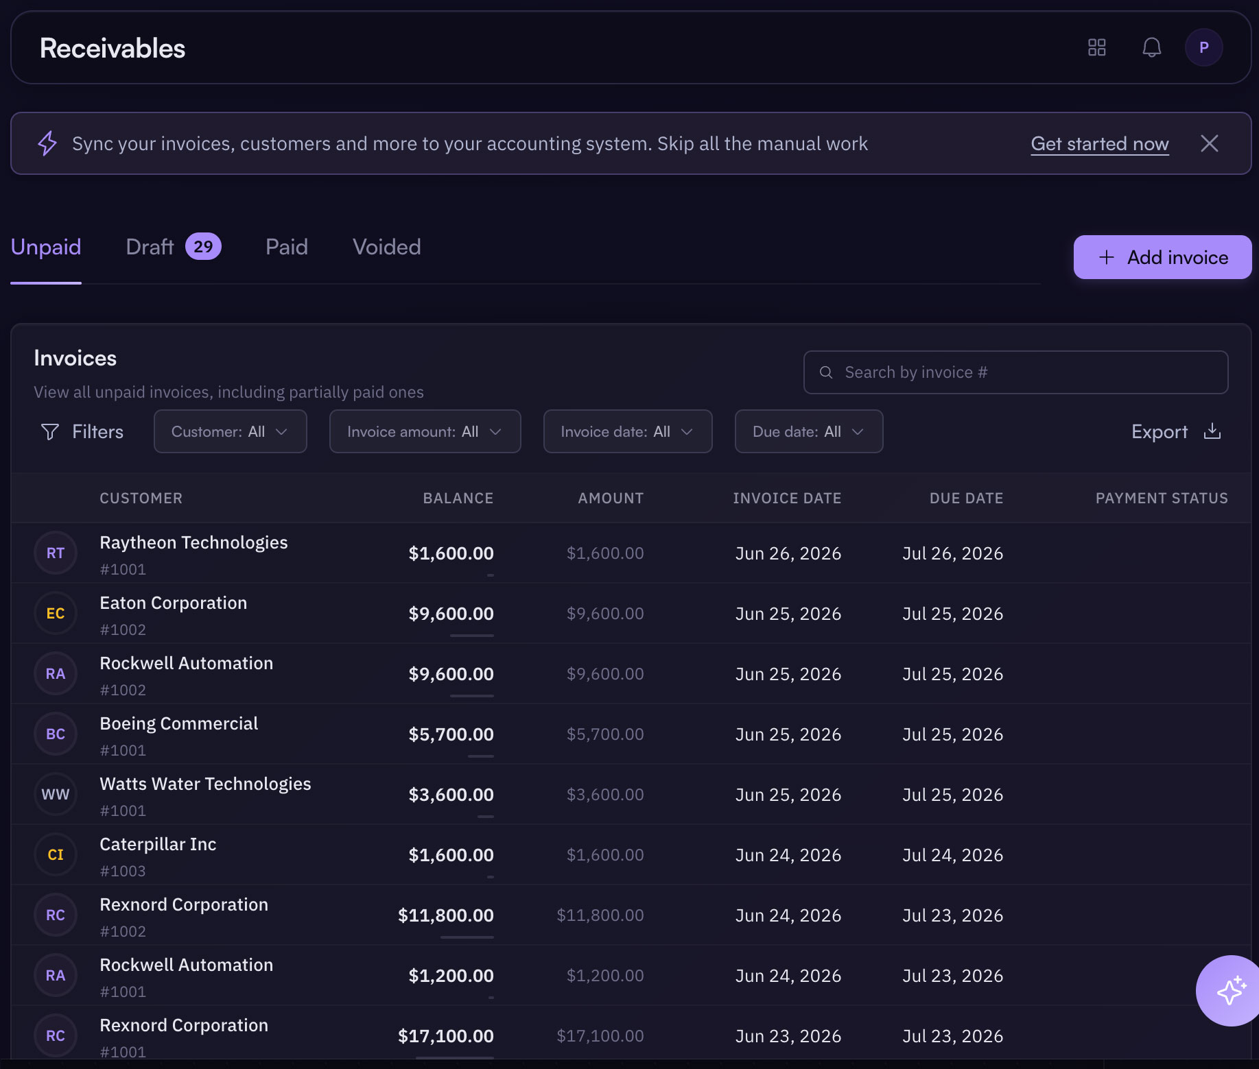Click the EC avatar for Eaton Corporation
The height and width of the screenshot is (1069, 1259).
coord(56,614)
